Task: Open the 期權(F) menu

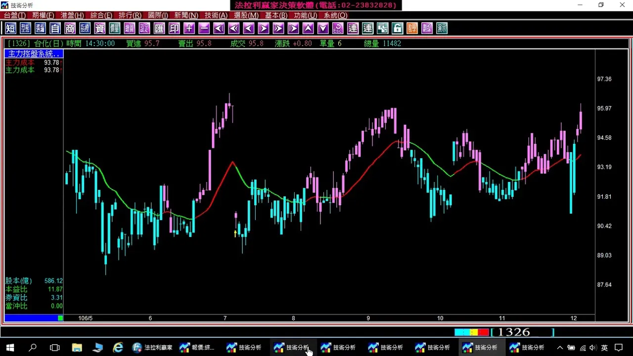Action: point(43,15)
